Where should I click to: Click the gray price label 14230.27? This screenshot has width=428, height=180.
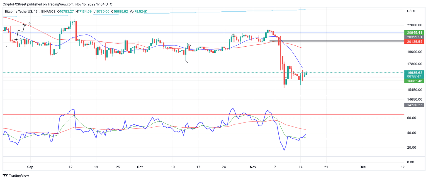click(x=415, y=105)
